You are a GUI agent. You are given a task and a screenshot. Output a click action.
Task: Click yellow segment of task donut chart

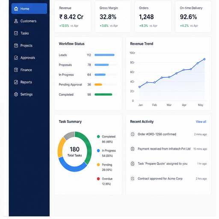tap(60, 148)
